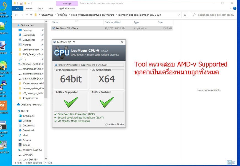Select the LeoMoon CPU-V.exe file
Image resolution: width=240 pixels, height=166 pixels.
point(112,28)
